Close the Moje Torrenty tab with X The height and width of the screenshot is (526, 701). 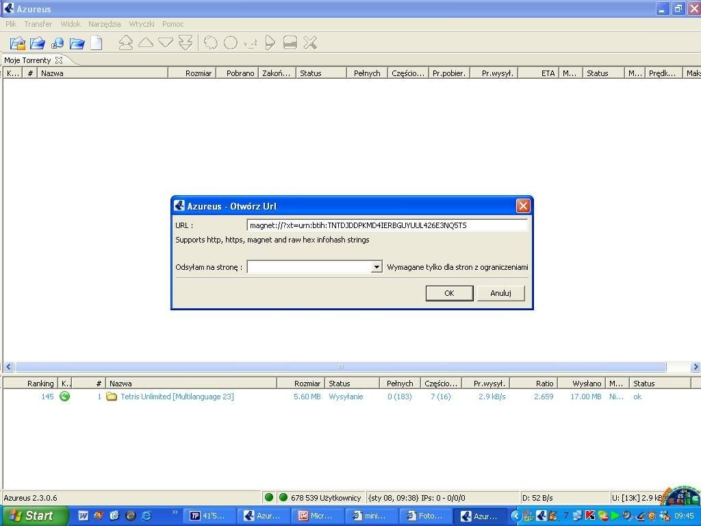(59, 60)
